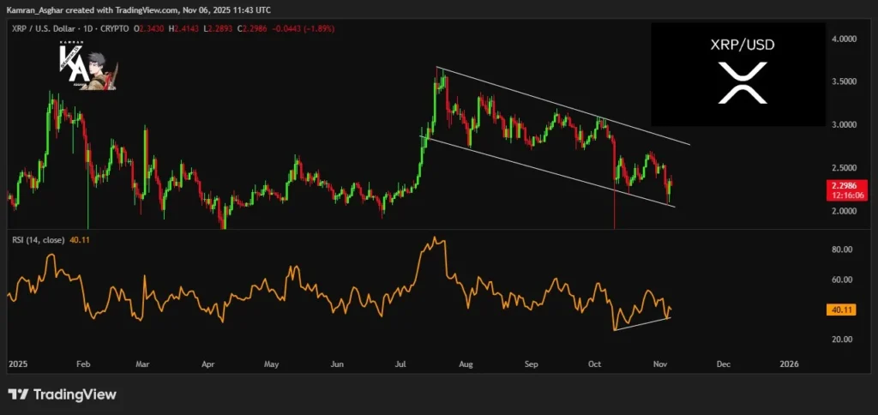
Task: Click the 3.0000 price axis label
Action: click(x=843, y=125)
